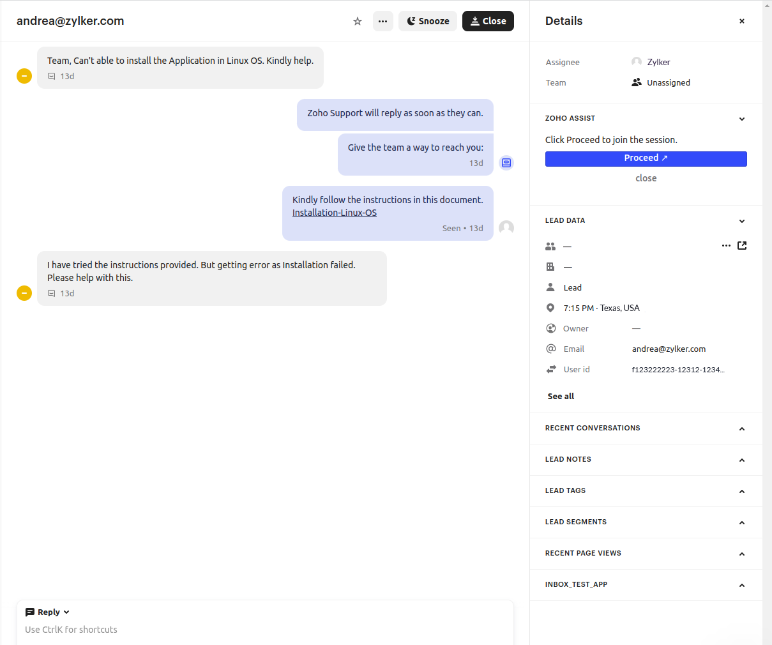Open the conversation more options menu

point(382,21)
